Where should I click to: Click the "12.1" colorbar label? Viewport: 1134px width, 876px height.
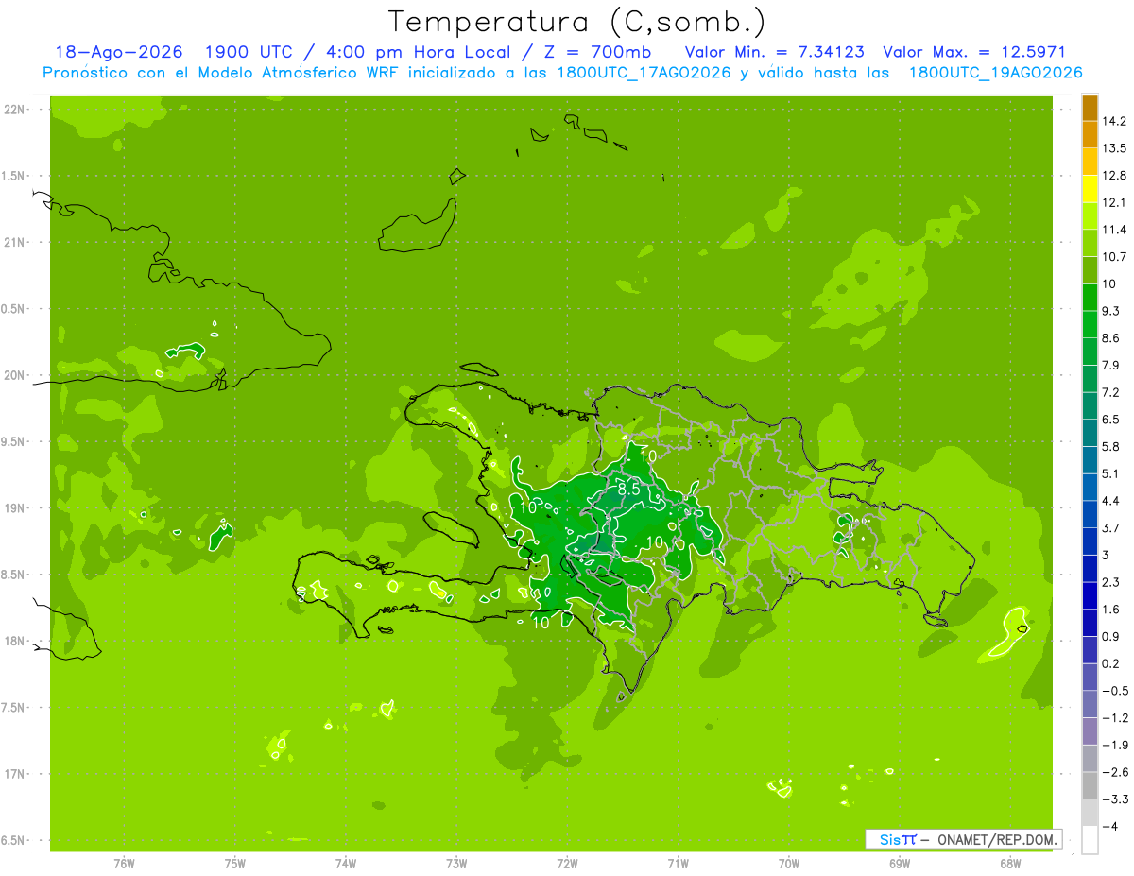1115,202
